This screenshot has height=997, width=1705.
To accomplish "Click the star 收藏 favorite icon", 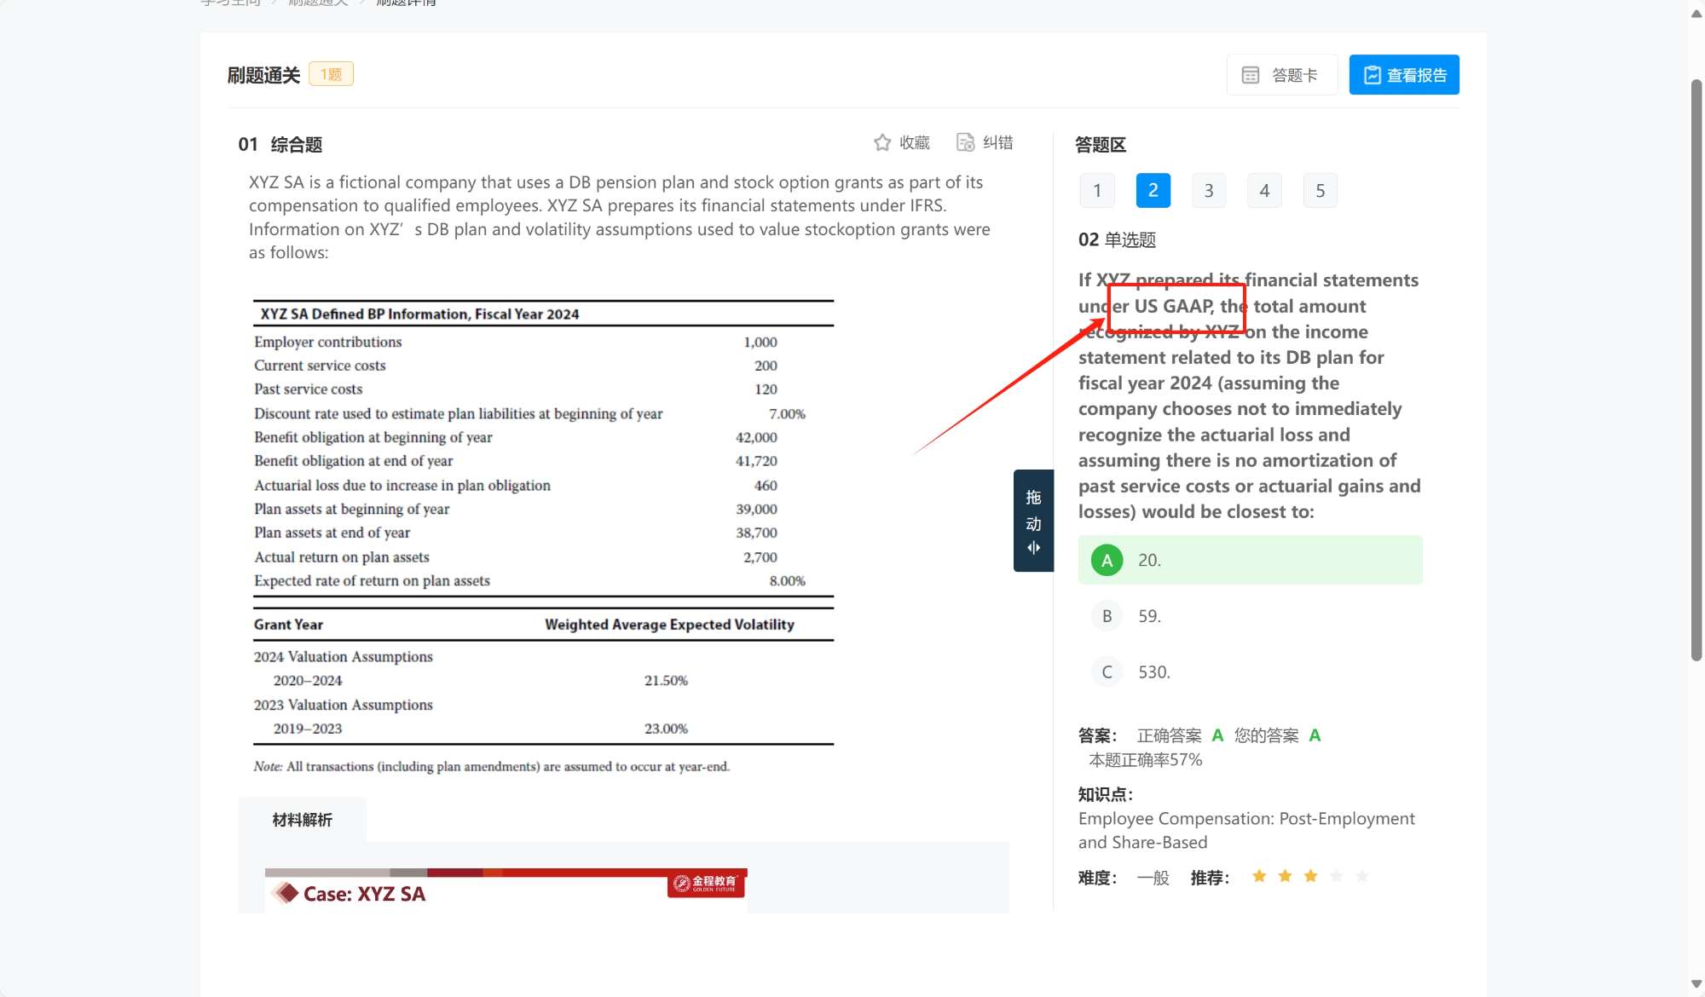I will coord(882,142).
